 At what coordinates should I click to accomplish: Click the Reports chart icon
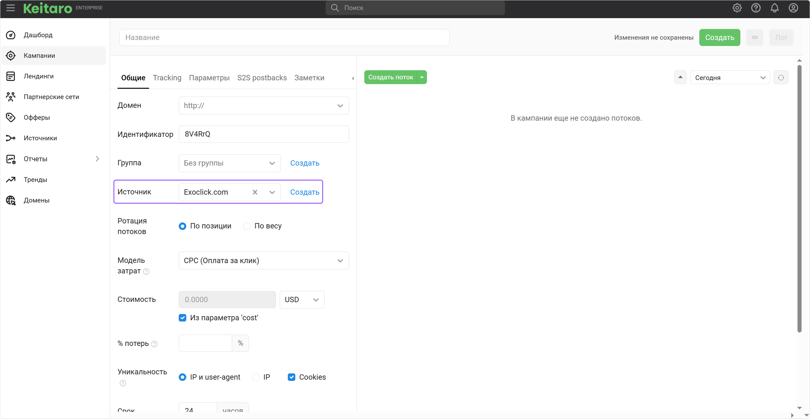pos(11,159)
